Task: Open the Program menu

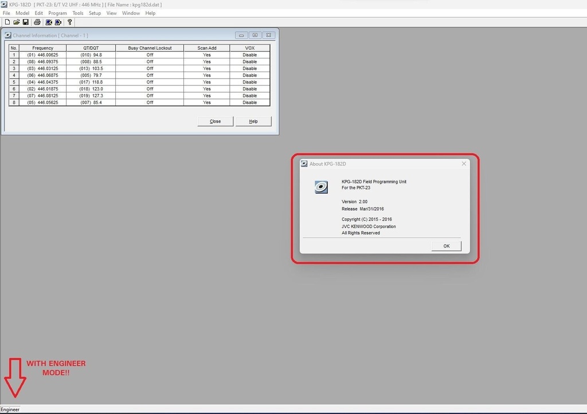Action: (x=57, y=13)
